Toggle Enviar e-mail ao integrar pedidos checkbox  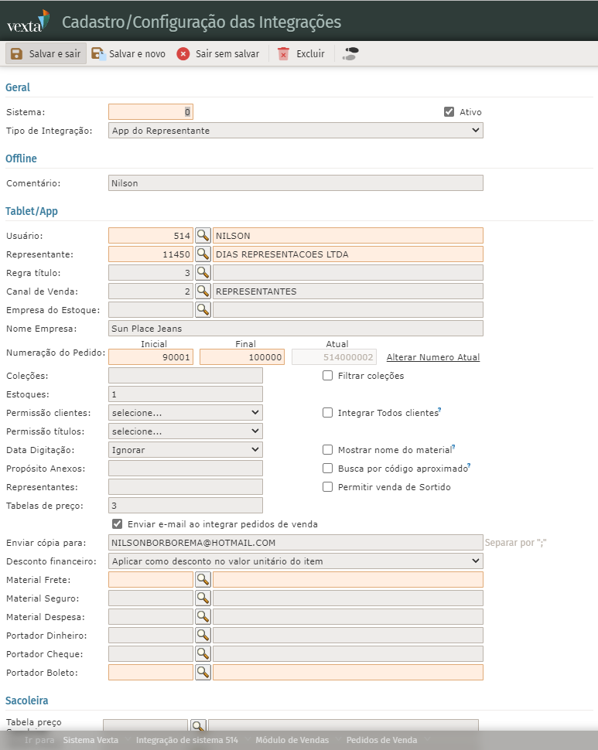118,523
